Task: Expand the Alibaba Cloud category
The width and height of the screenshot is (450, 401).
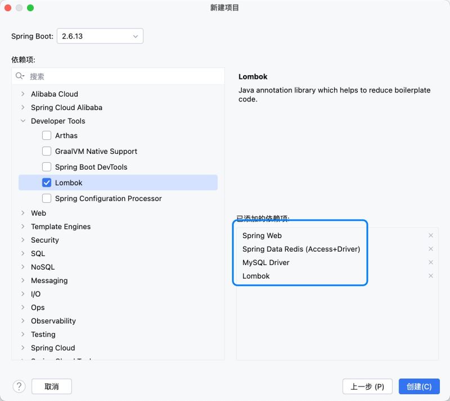Action: coord(23,94)
